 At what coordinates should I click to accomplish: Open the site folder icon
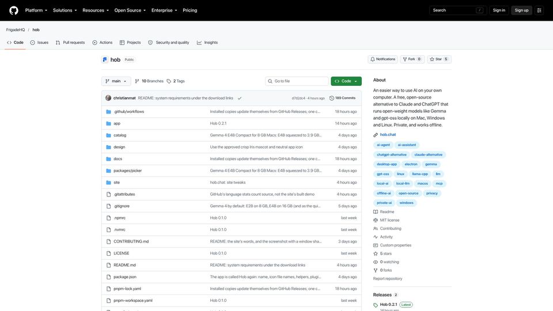click(x=109, y=183)
